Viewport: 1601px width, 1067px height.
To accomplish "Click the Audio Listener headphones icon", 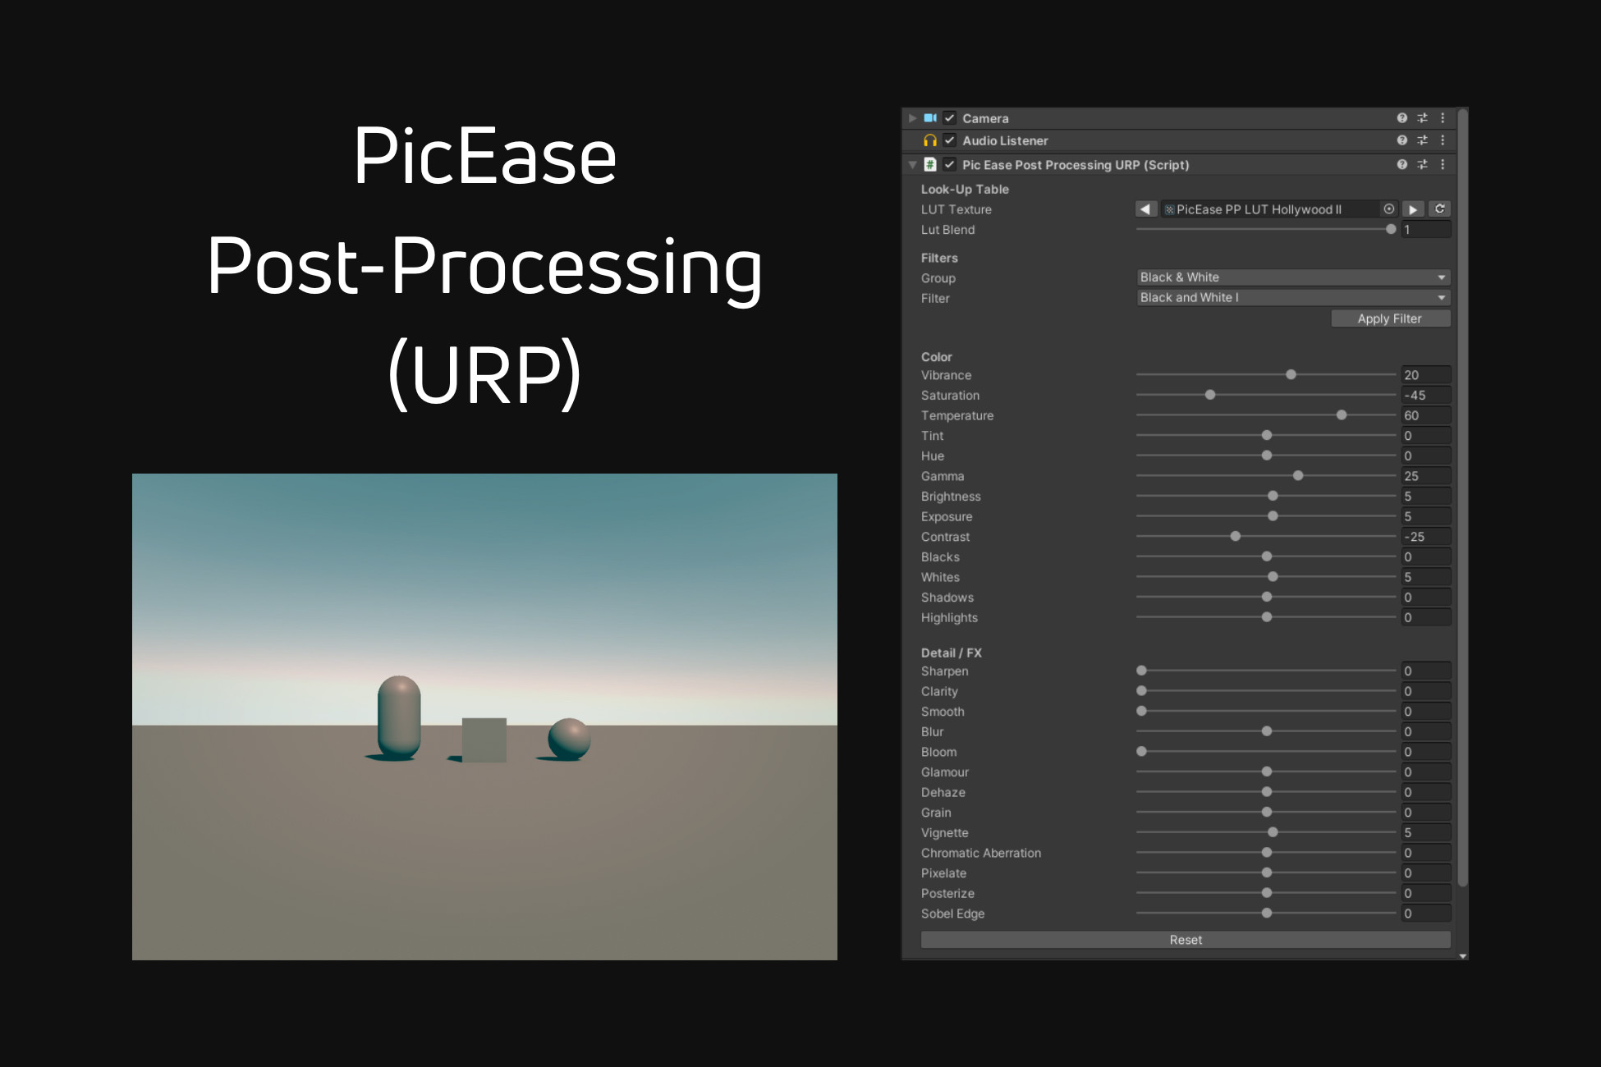I will coord(931,140).
